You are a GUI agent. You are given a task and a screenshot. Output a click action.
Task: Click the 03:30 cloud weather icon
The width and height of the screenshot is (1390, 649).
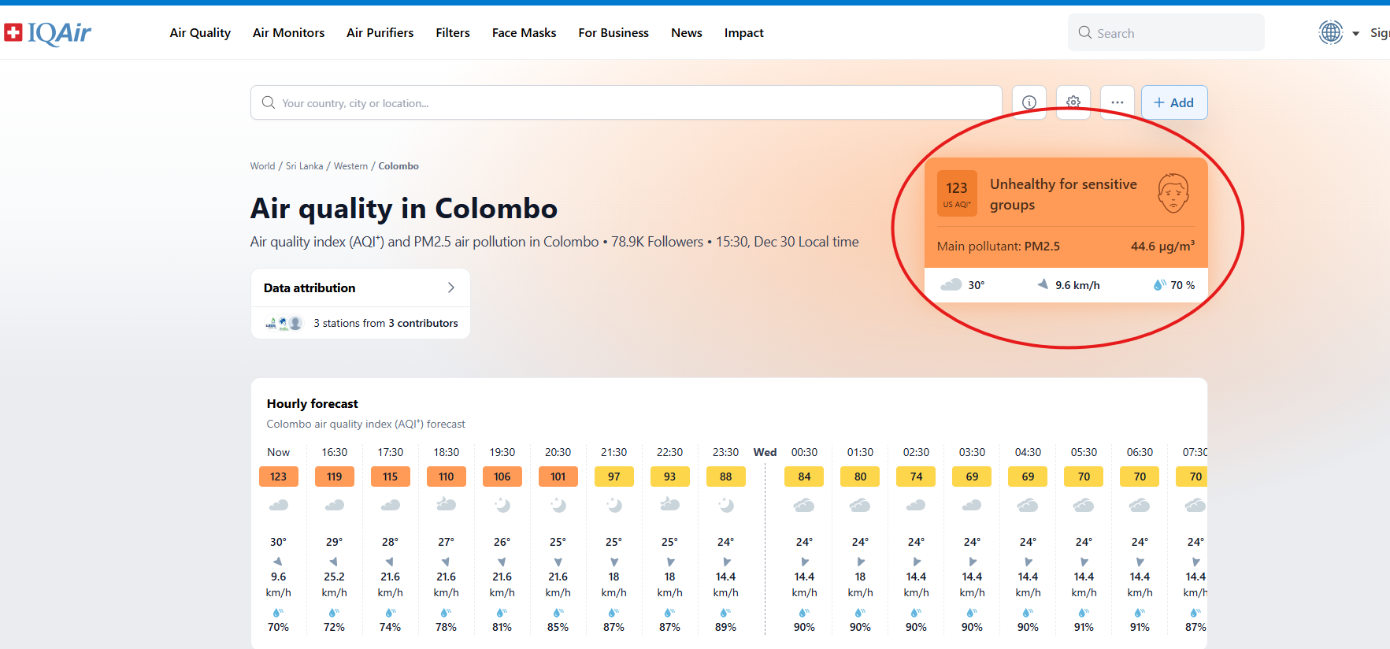972,505
